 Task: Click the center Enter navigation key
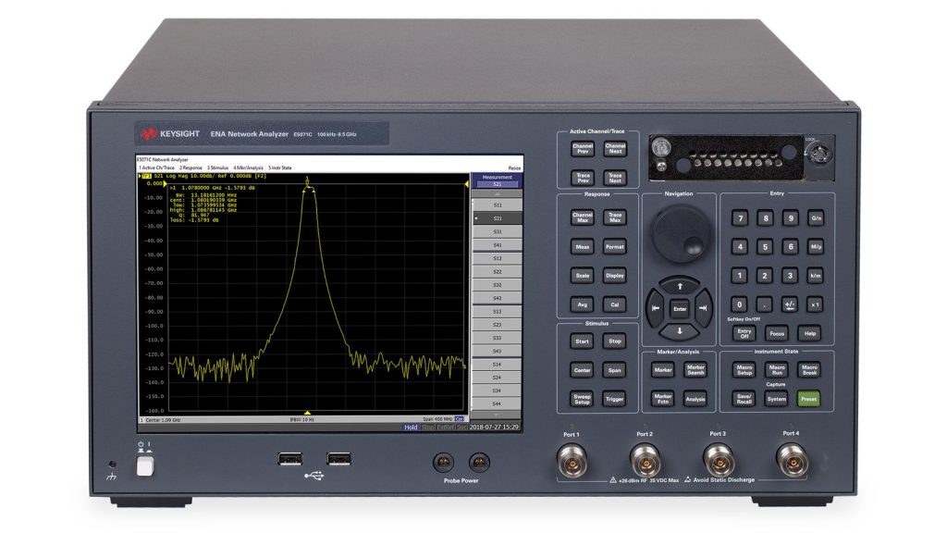click(680, 309)
